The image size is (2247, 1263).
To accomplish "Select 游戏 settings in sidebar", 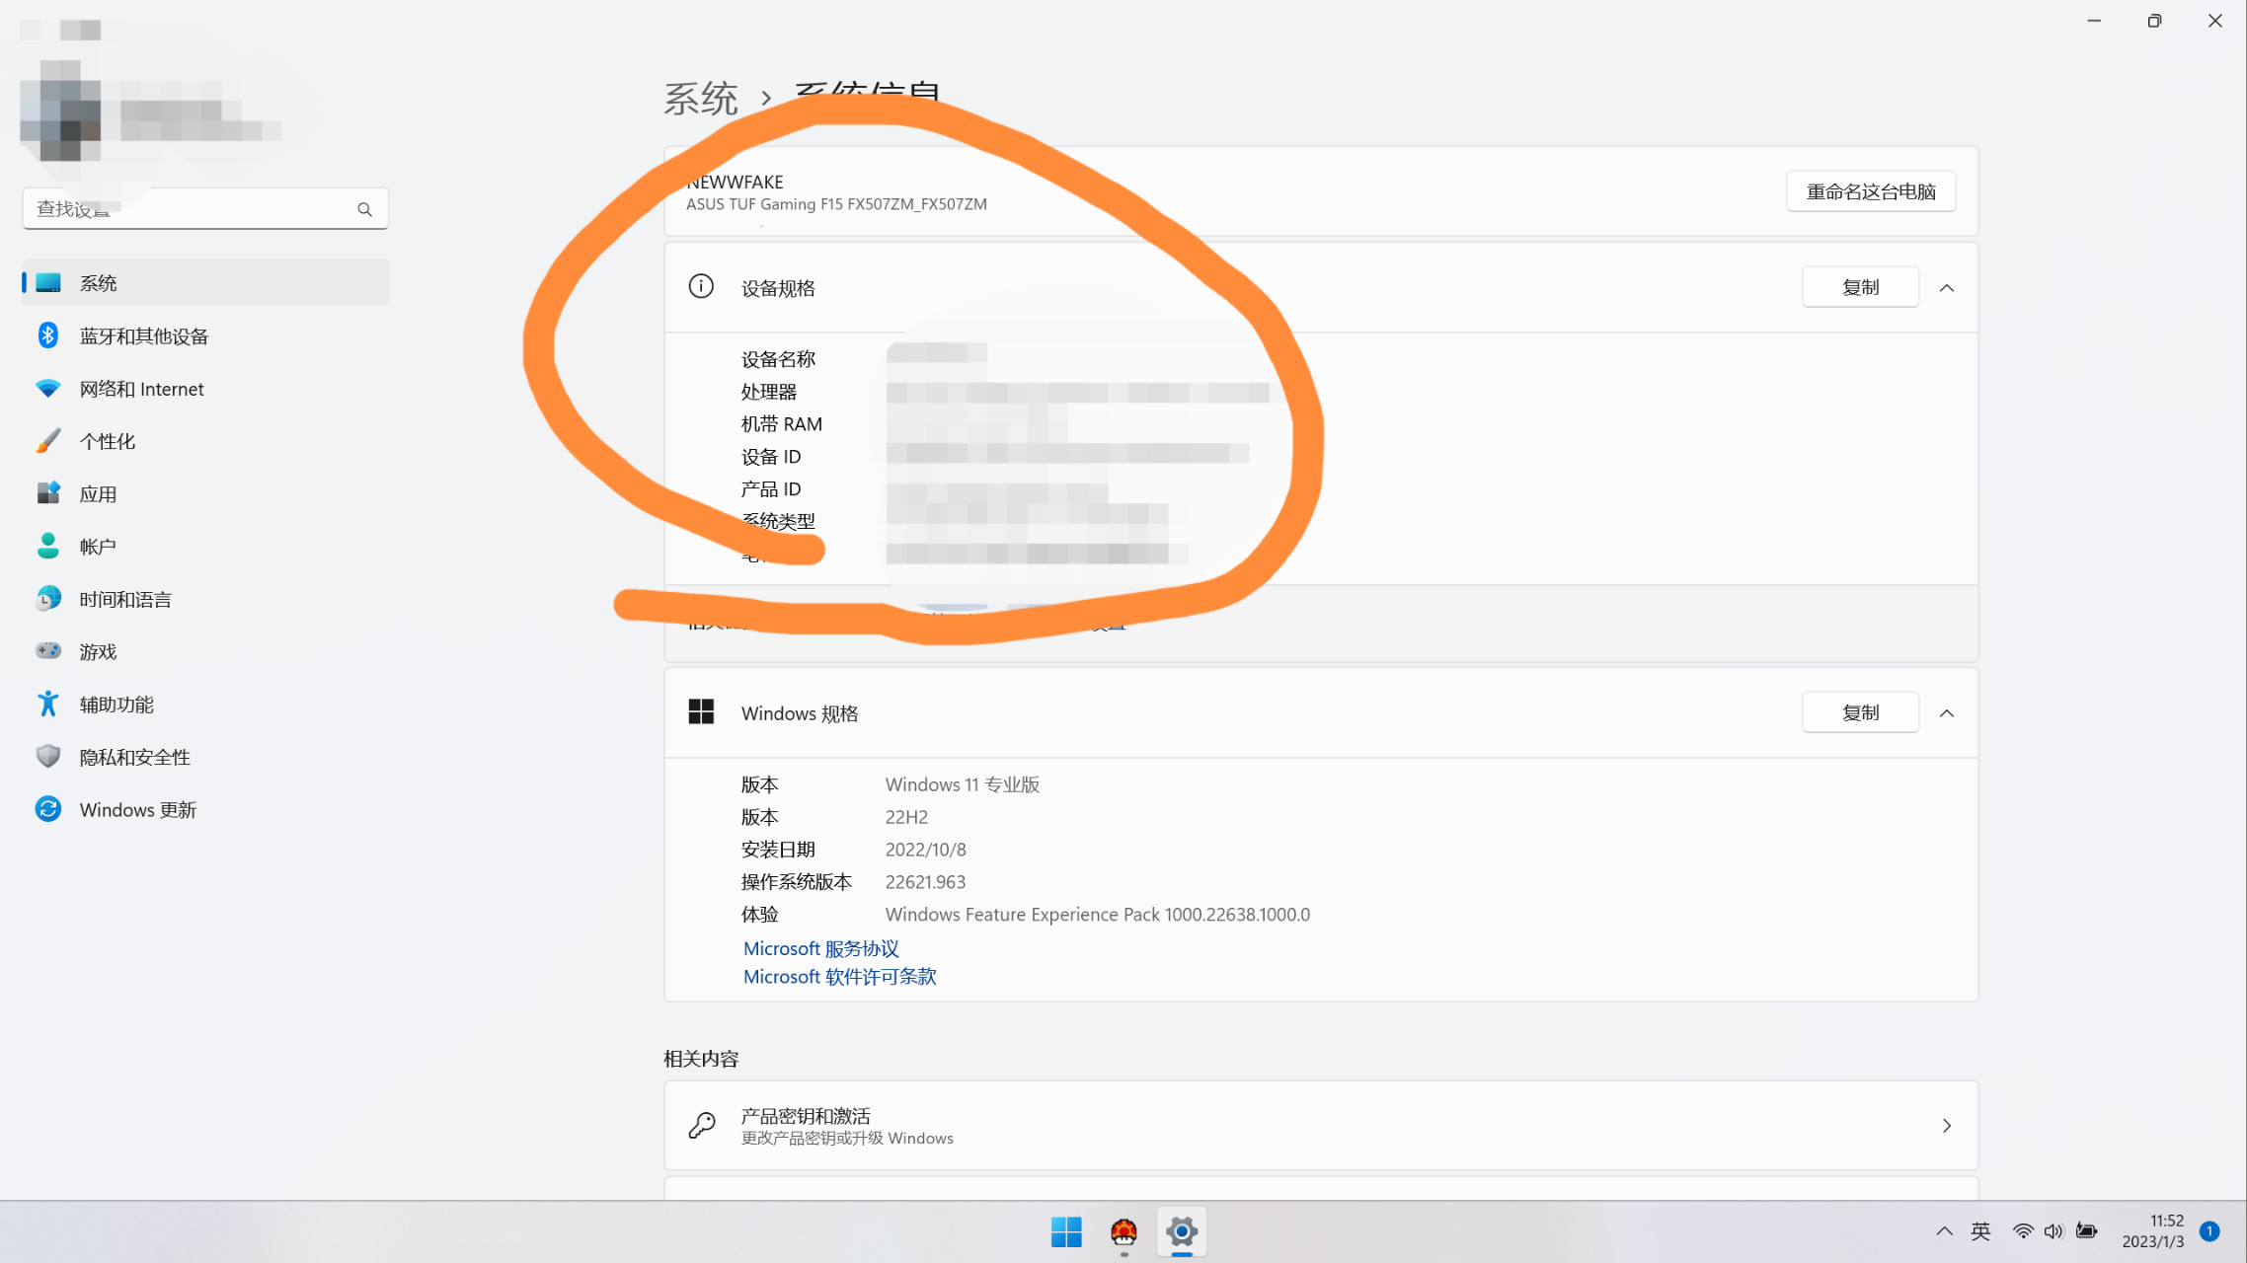I will pos(98,650).
